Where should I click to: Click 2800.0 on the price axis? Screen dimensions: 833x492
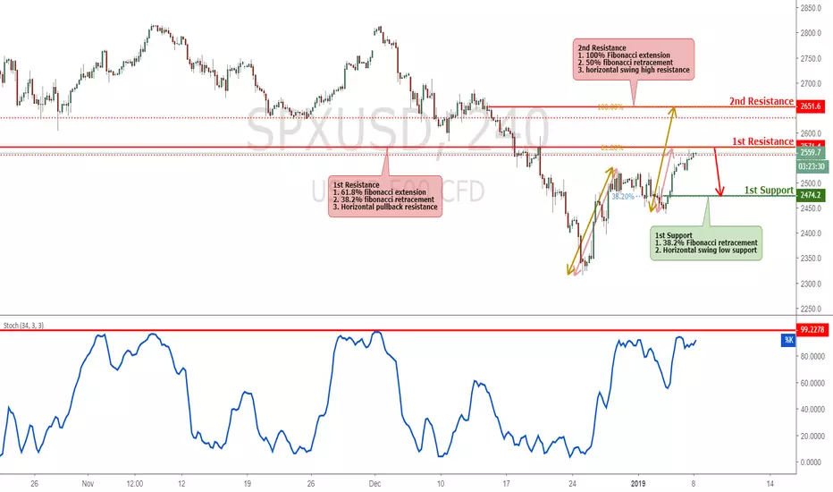click(812, 33)
